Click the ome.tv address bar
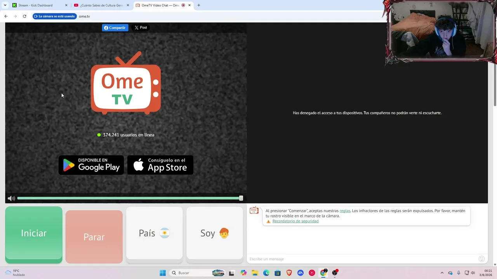497x279 pixels. point(229,16)
